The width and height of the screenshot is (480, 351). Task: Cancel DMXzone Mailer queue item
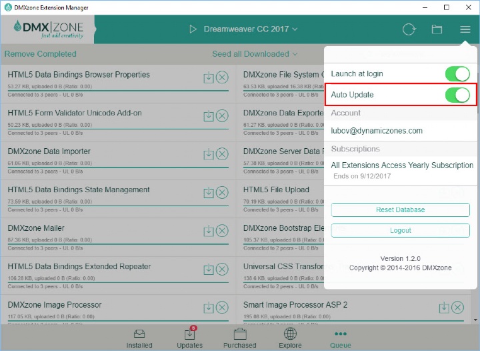coord(222,231)
